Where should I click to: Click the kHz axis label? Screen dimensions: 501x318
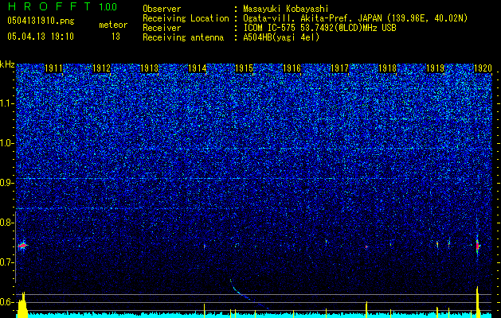[x=7, y=64]
